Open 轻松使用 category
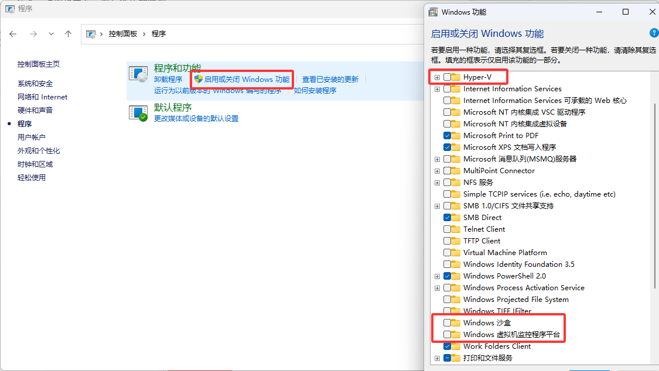 tap(32, 177)
